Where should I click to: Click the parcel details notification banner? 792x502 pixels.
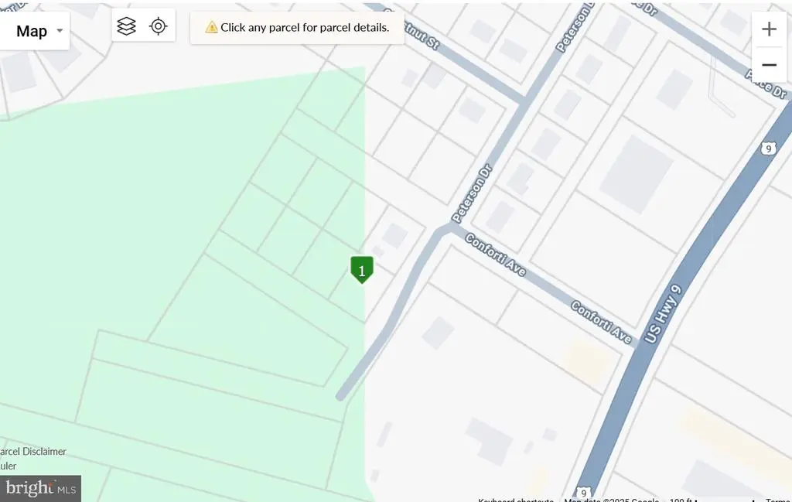pyautogui.click(x=297, y=27)
